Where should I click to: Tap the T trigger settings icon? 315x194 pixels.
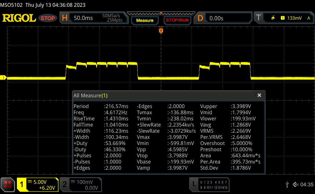coord(258,18)
